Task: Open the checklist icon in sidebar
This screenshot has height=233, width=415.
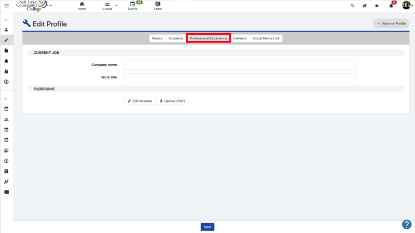Action: click(x=6, y=151)
